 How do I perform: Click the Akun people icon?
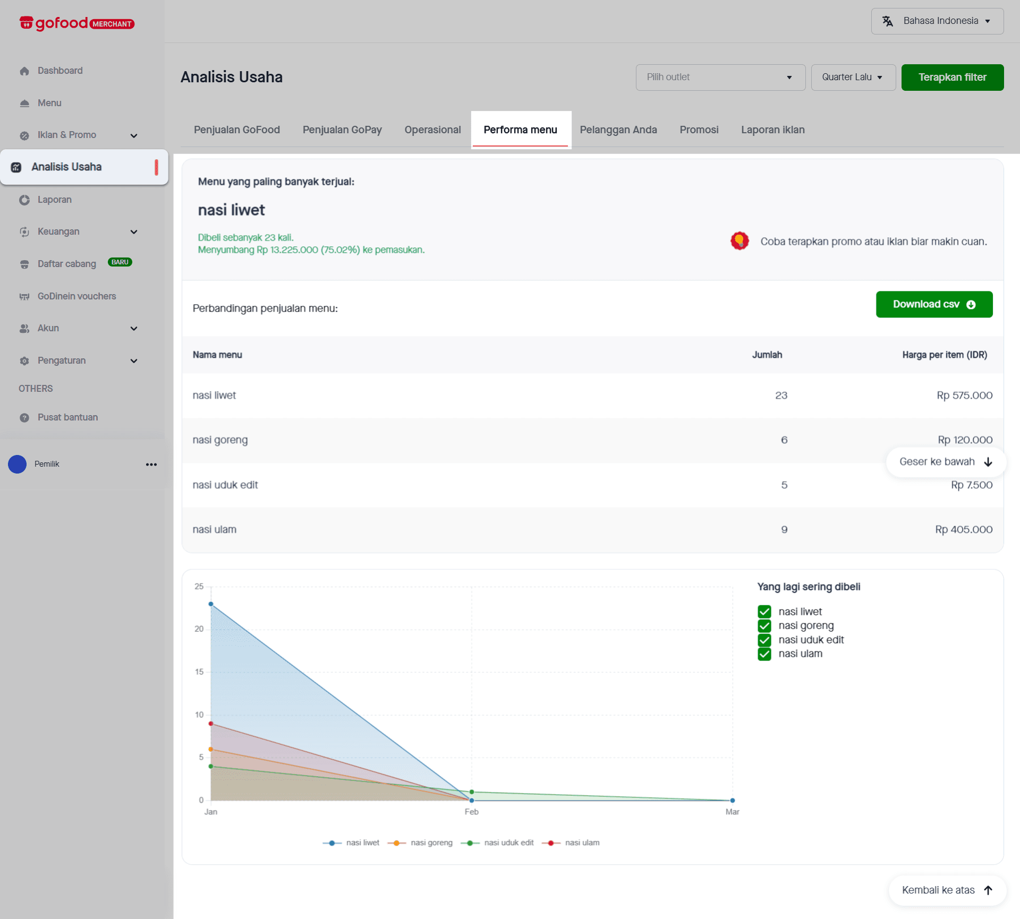pos(24,329)
